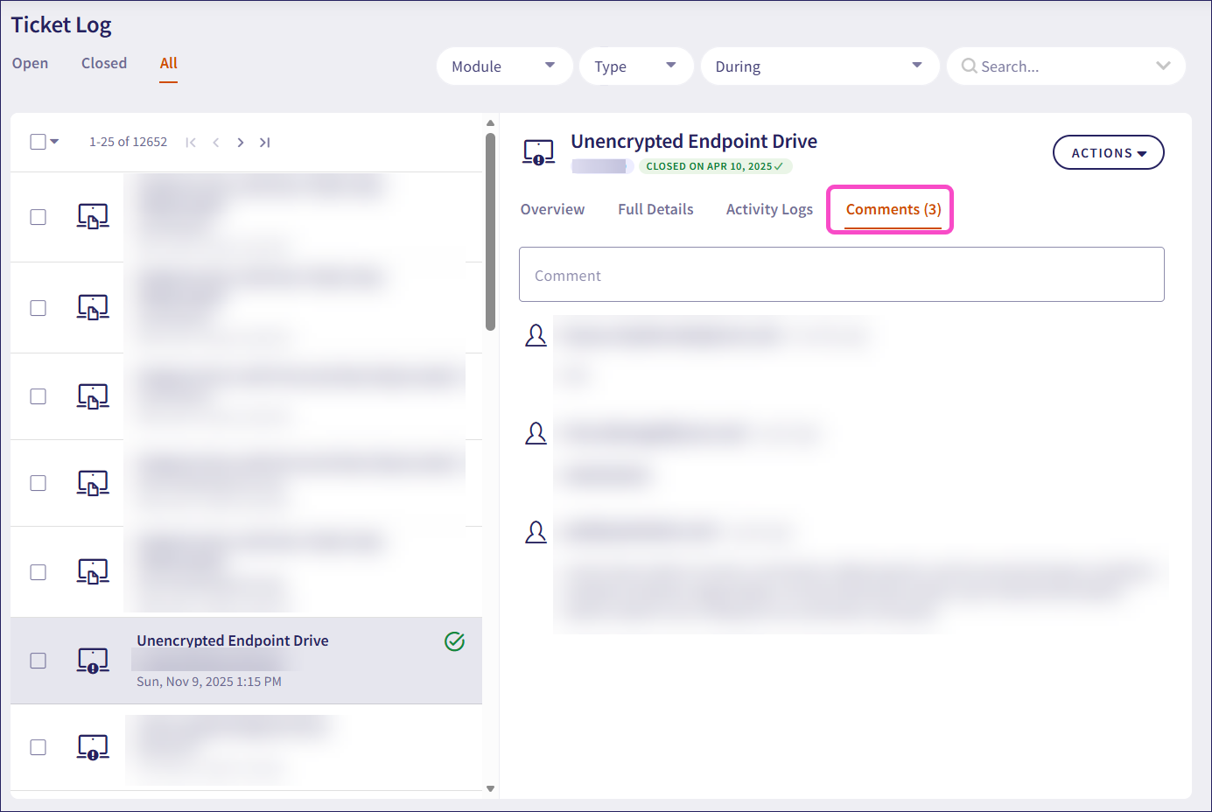Switch to the Activity Logs tab
The width and height of the screenshot is (1212, 812).
click(769, 209)
